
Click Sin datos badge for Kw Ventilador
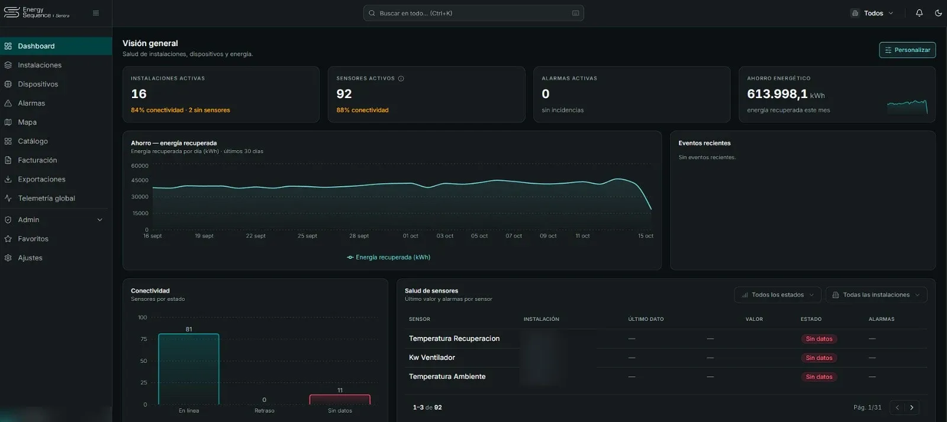[x=819, y=358]
